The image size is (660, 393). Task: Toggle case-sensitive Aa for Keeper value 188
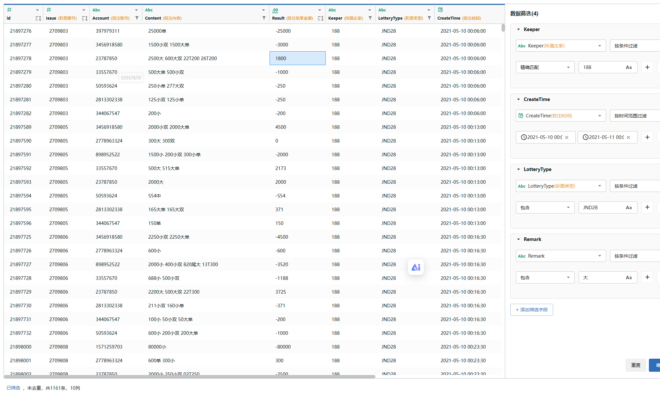629,67
